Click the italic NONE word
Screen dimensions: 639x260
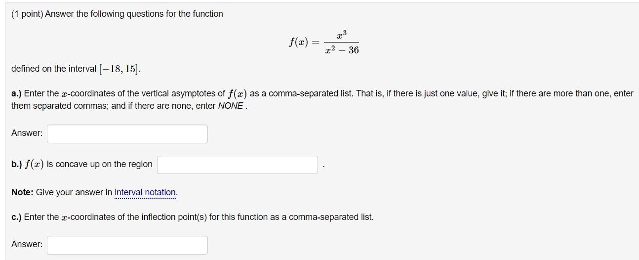click(230, 106)
